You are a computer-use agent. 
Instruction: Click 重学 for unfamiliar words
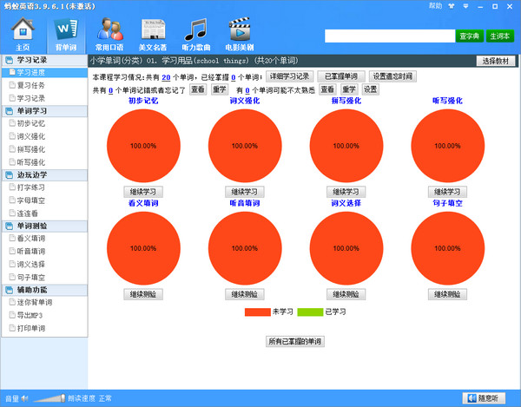click(349, 89)
